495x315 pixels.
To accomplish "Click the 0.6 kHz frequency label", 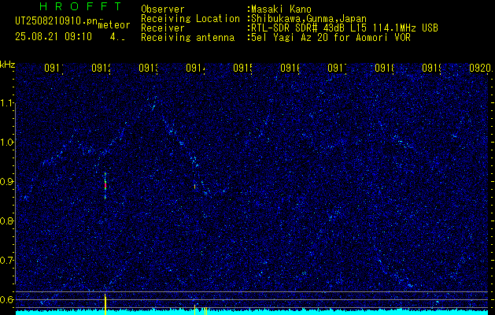I will tap(6, 299).
